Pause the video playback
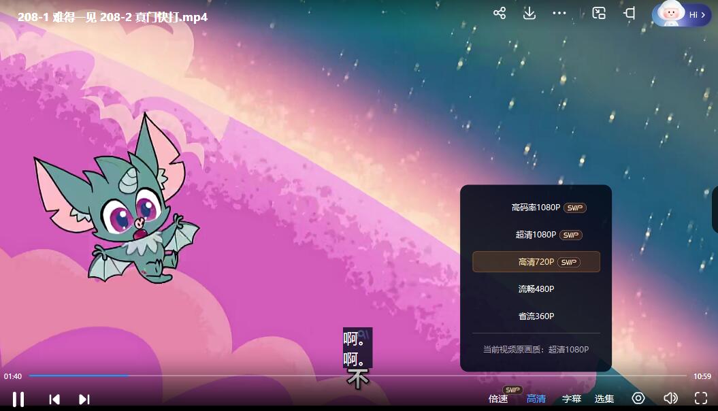 pos(18,399)
